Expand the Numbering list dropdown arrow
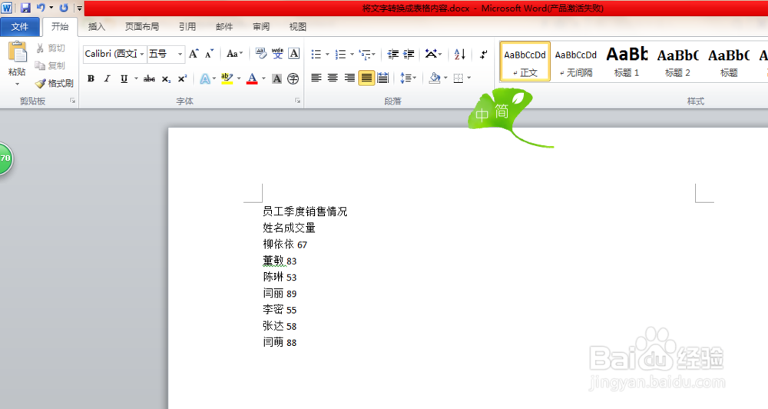This screenshot has height=409, width=768. (352, 55)
